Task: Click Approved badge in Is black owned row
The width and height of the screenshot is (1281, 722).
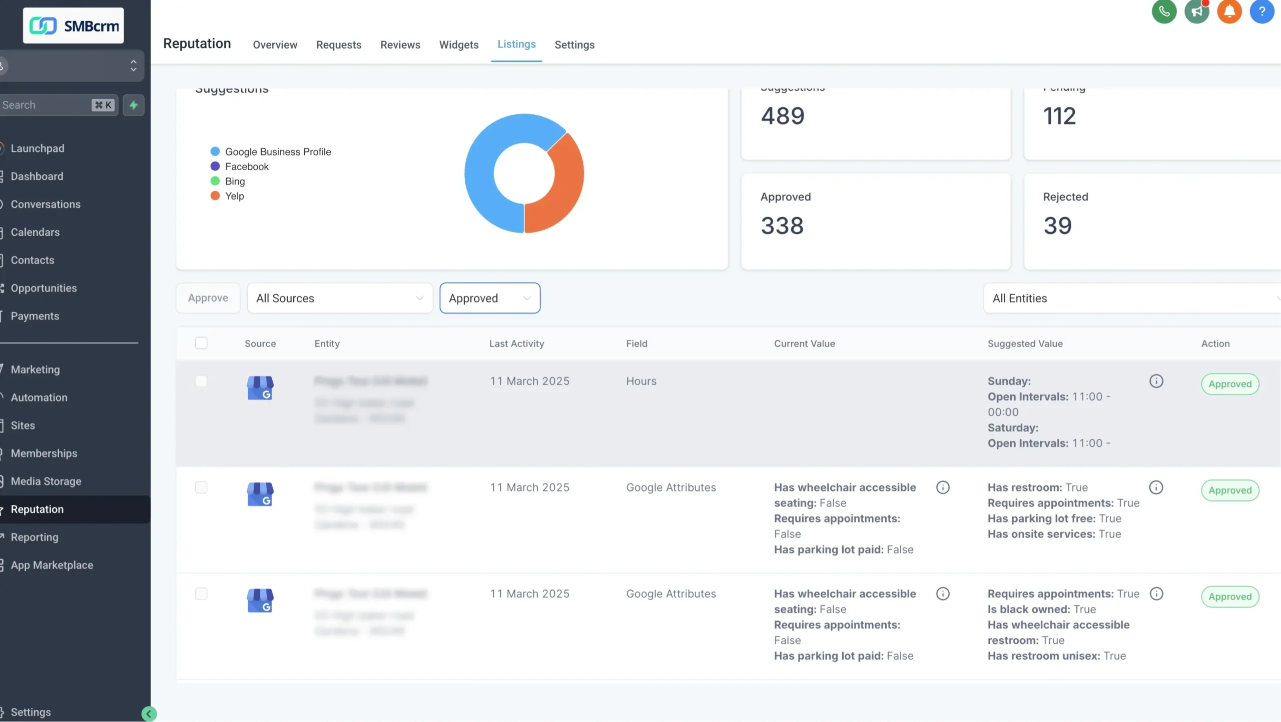Action: click(x=1230, y=596)
